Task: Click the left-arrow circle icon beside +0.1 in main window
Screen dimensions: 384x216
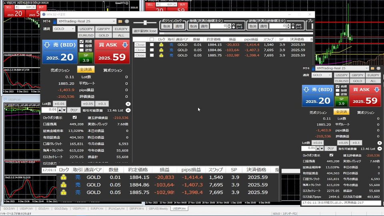Action: coord(128,104)
